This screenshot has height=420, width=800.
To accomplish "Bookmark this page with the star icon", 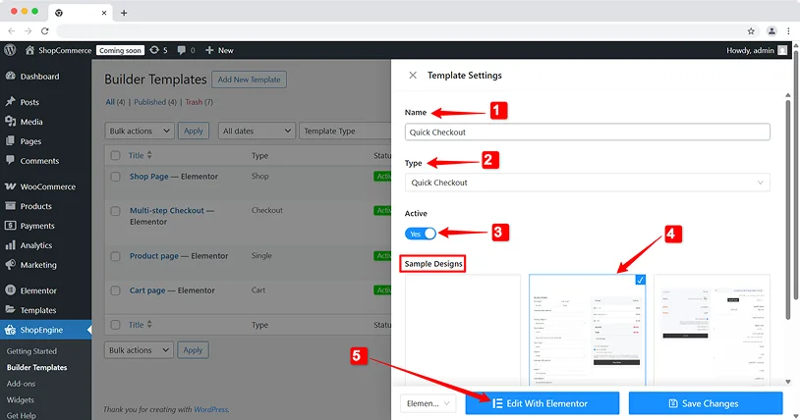I will pyautogui.click(x=751, y=31).
